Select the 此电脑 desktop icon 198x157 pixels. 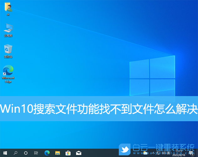(8, 30)
